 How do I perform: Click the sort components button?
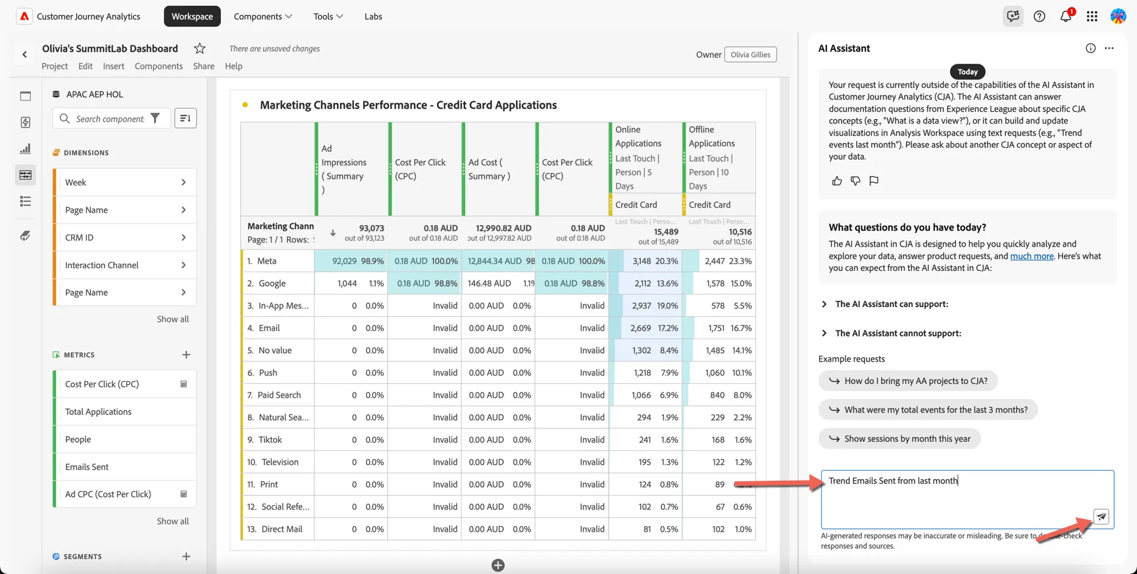(186, 118)
